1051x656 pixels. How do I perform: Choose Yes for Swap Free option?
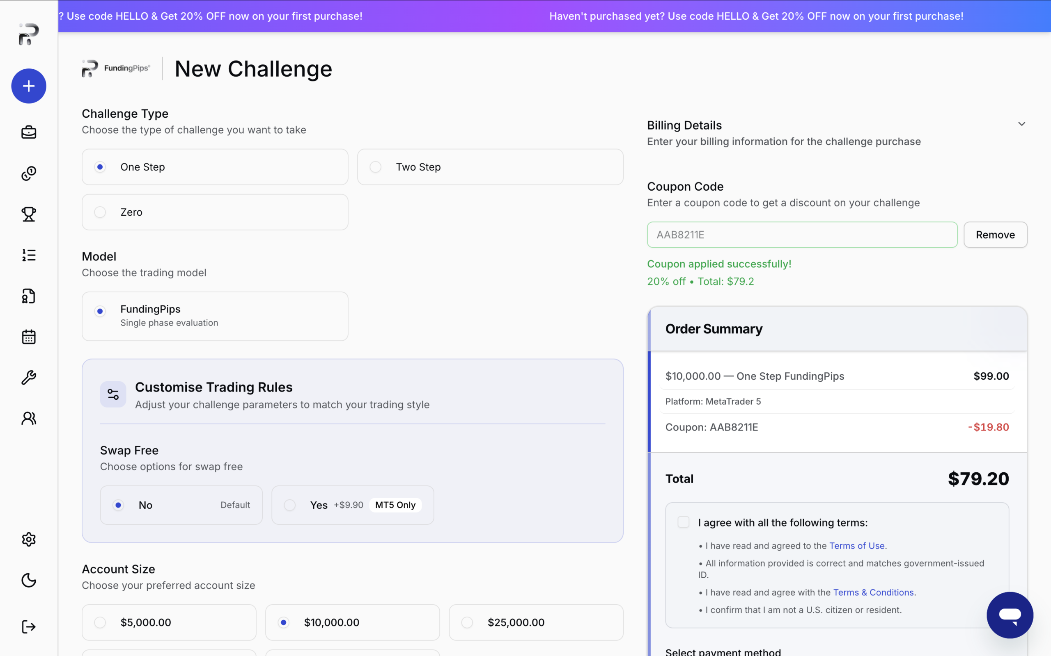290,505
